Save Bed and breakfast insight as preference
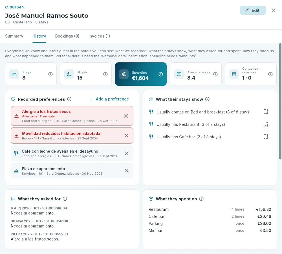The height and width of the screenshot is (254, 282). coord(266,112)
